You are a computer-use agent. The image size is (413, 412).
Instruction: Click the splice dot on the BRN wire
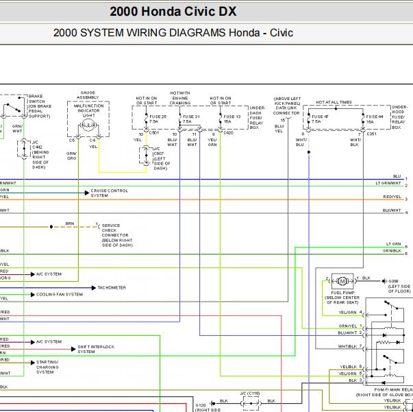pyautogui.click(x=51, y=227)
